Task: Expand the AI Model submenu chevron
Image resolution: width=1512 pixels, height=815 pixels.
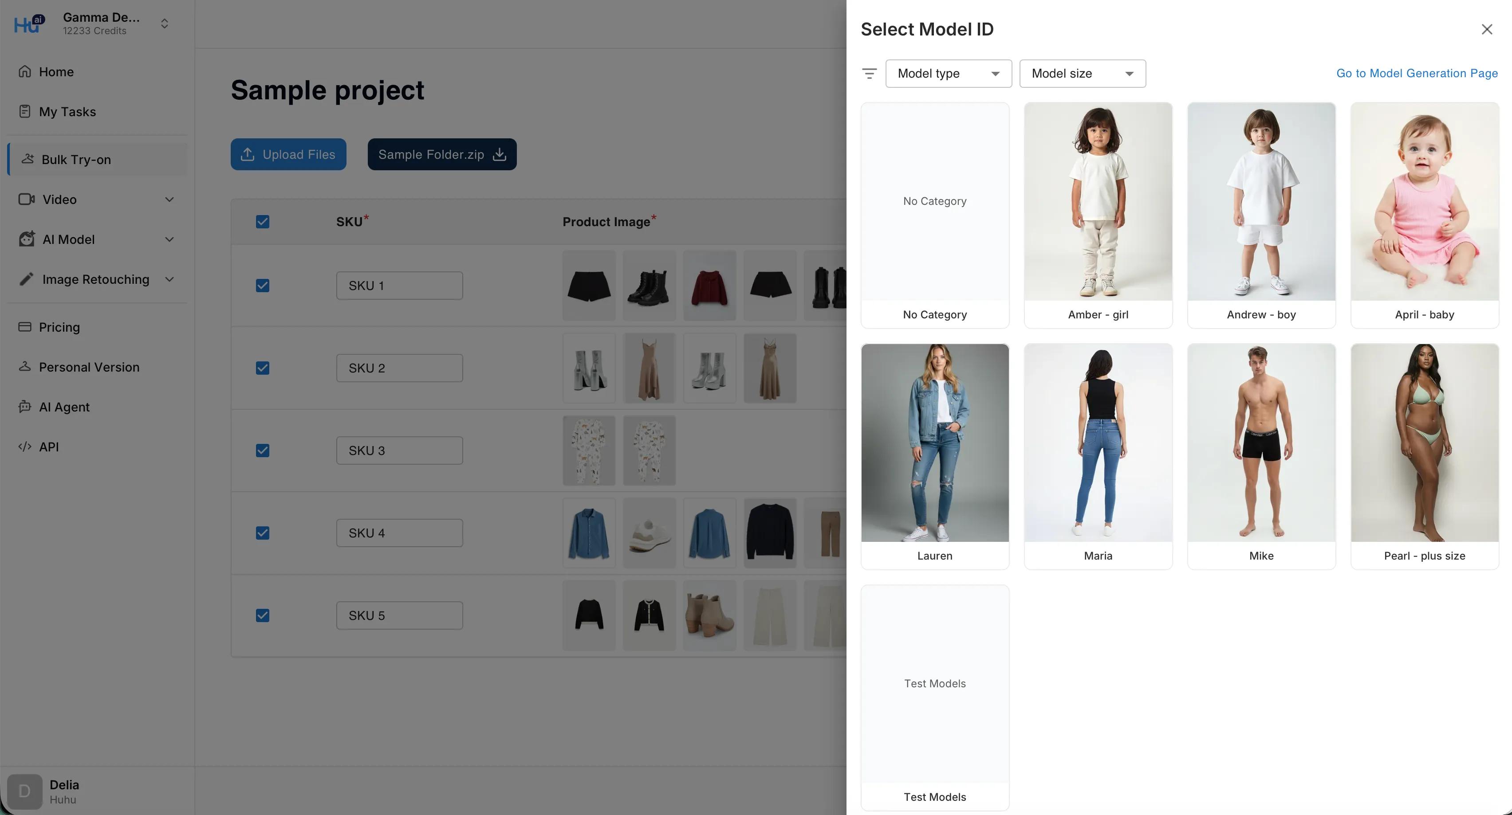Action: [x=169, y=239]
